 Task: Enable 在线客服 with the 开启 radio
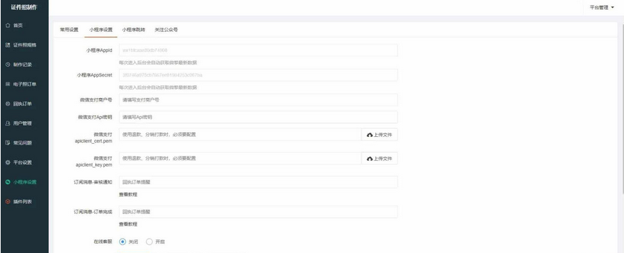[x=149, y=241]
